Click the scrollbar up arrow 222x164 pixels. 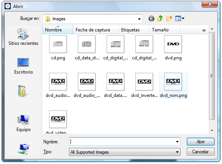tap(212, 29)
